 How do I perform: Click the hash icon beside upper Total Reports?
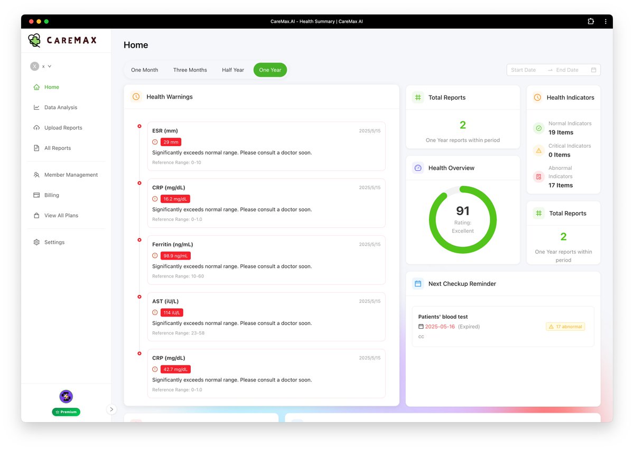tap(418, 98)
